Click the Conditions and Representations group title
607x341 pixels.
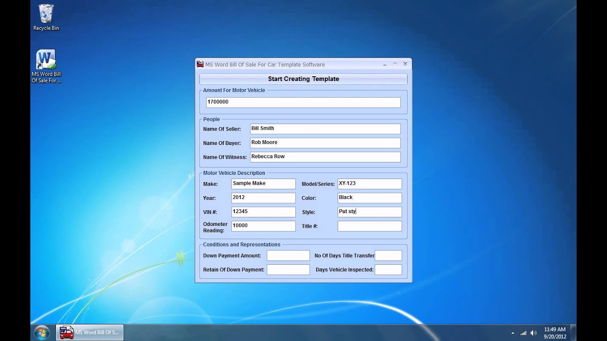coord(242,244)
